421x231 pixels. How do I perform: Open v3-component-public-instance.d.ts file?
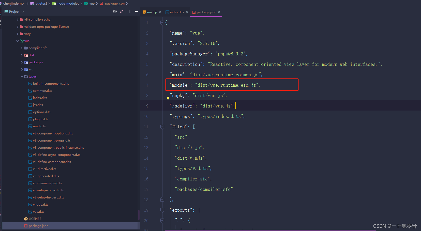click(58, 148)
